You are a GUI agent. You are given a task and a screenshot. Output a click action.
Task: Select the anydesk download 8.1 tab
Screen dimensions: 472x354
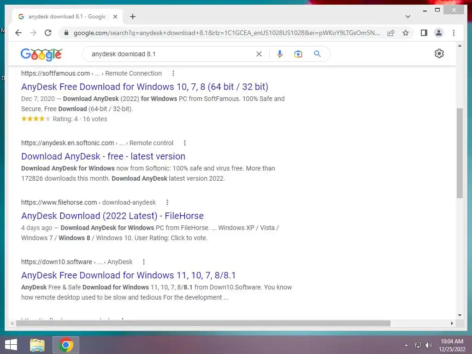click(x=67, y=17)
